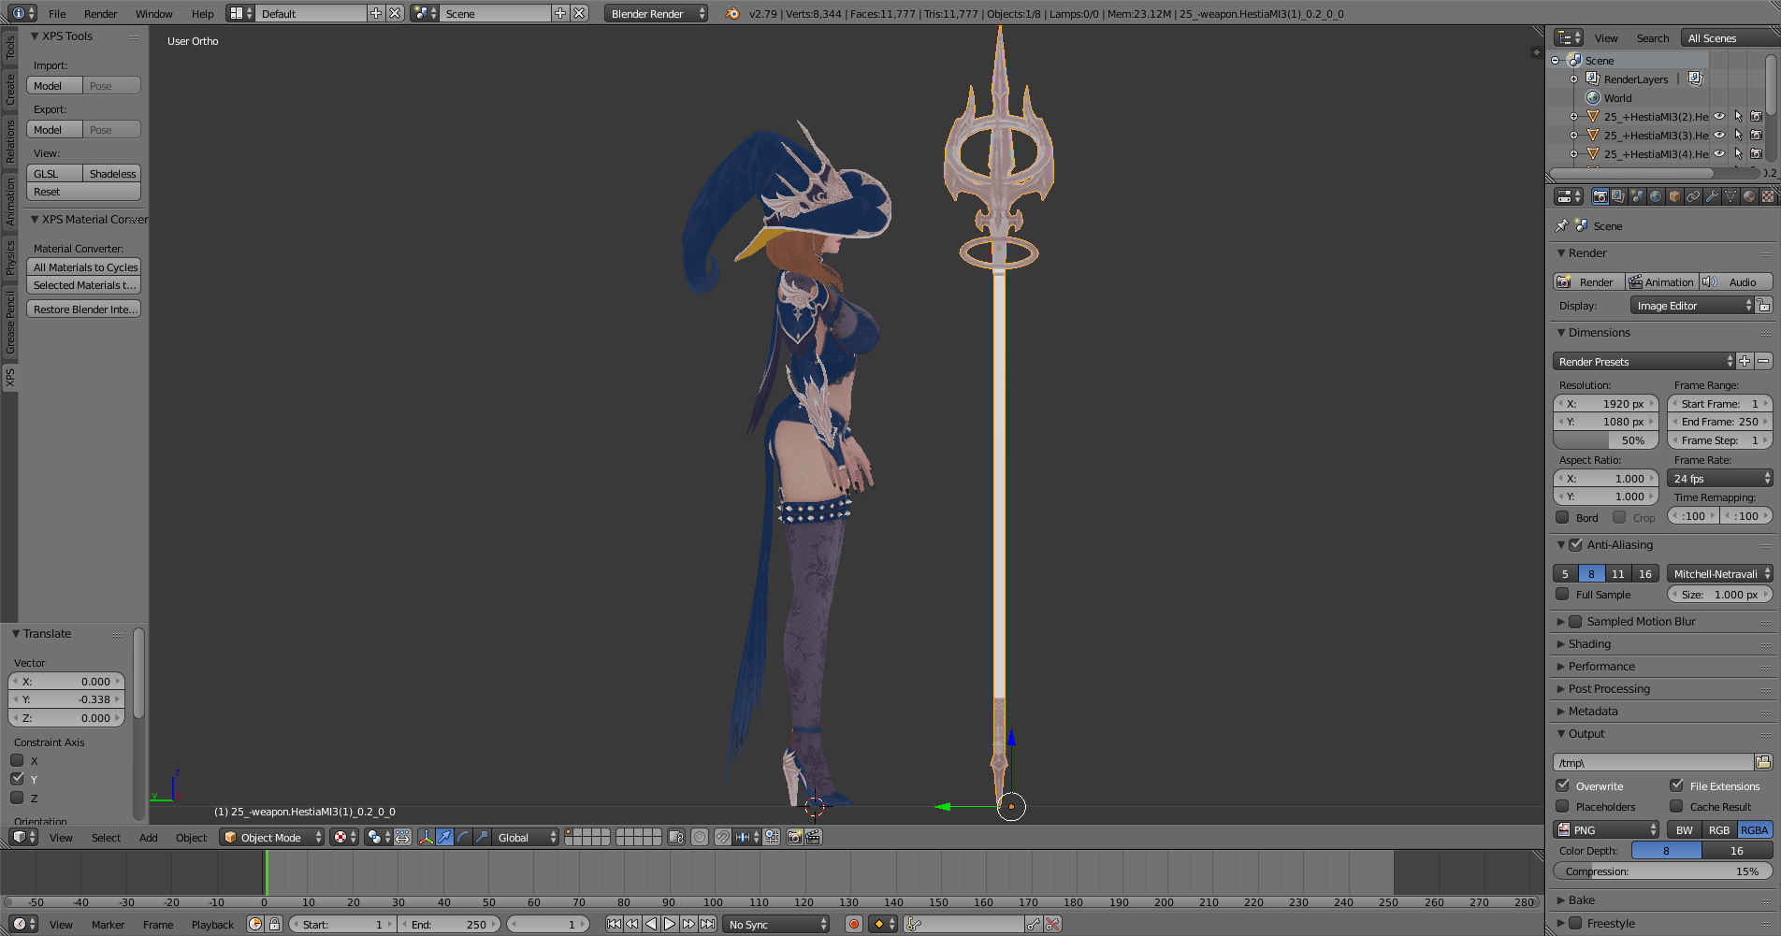Disable the Anti-Aliasing checkbox
The width and height of the screenshot is (1781, 936).
(x=1575, y=544)
